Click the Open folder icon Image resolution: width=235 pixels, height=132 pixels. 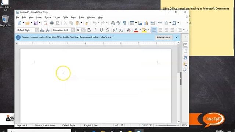[28, 23]
